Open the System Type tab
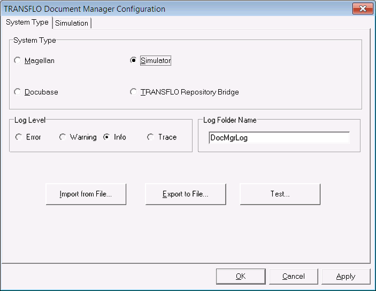This screenshot has height=291, width=376. coord(27,22)
